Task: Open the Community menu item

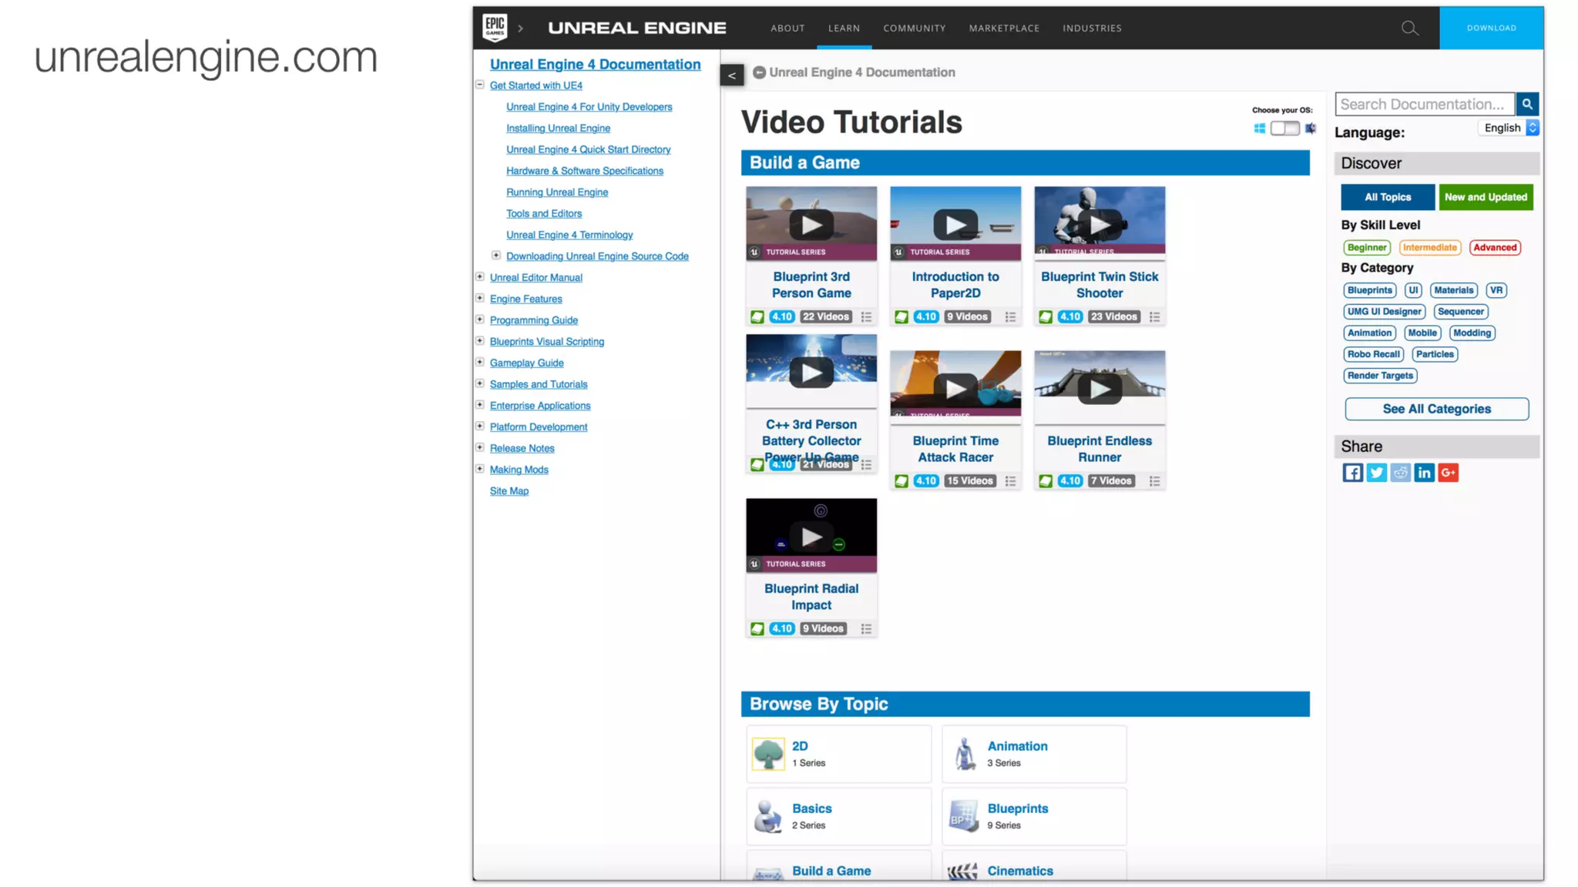Action: tap(914, 28)
